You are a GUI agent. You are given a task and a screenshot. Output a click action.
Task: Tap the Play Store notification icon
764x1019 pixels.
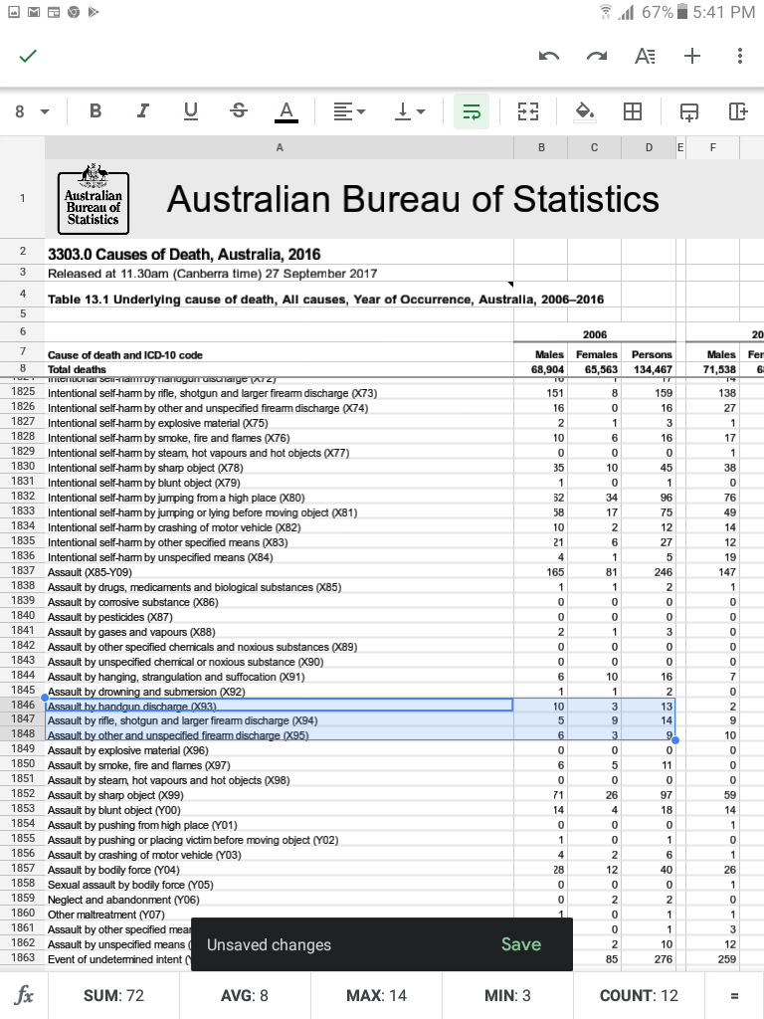tap(94, 12)
